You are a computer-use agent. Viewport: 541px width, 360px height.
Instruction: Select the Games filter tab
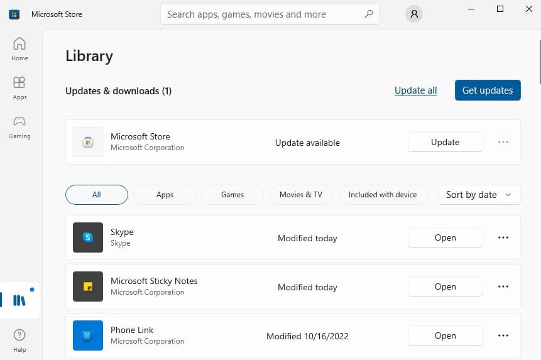pos(232,195)
